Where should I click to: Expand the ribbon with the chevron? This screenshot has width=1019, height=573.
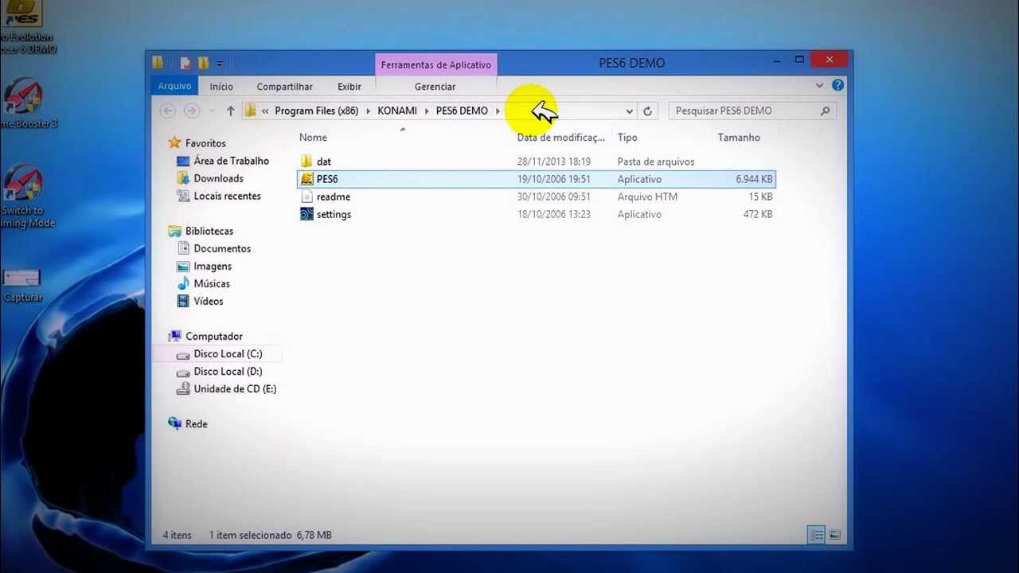coord(819,85)
